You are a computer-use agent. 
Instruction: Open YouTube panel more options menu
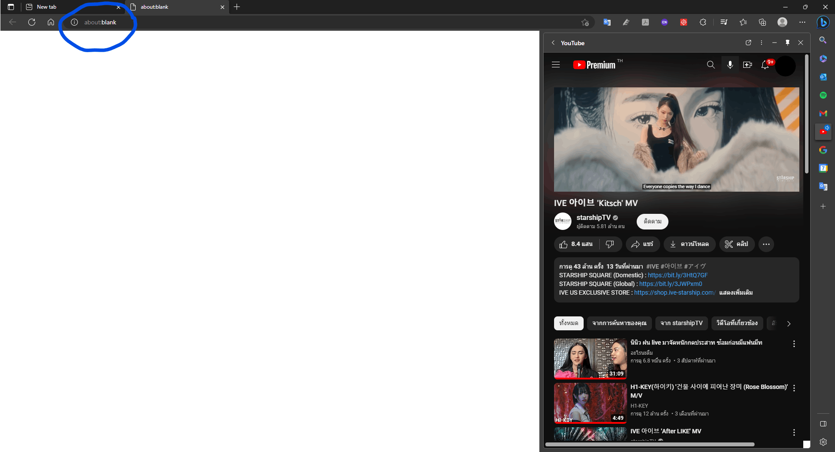point(762,43)
